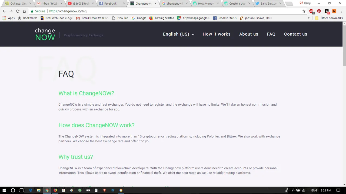Open the Real Web Leads Login bookmark
346x194 pixels.
[x=56, y=18]
